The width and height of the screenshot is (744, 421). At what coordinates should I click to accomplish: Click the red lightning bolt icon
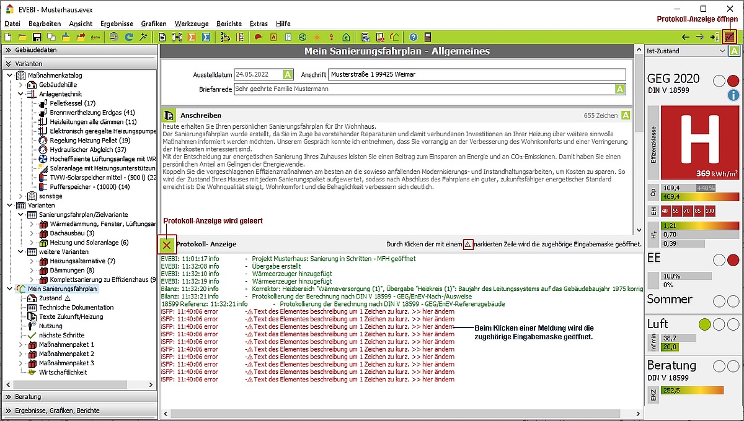(332, 37)
